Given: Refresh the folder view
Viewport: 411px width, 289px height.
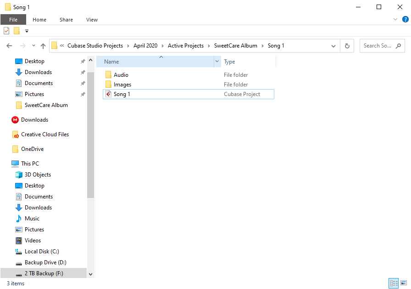Looking at the screenshot, I should 347,46.
